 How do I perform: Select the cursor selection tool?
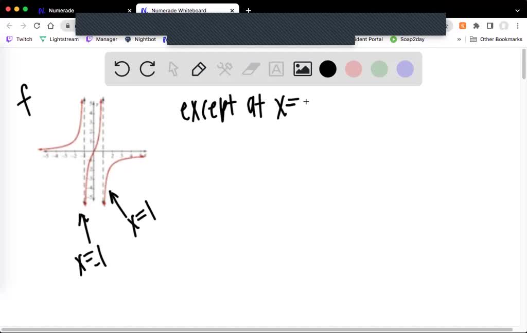pyautogui.click(x=173, y=68)
